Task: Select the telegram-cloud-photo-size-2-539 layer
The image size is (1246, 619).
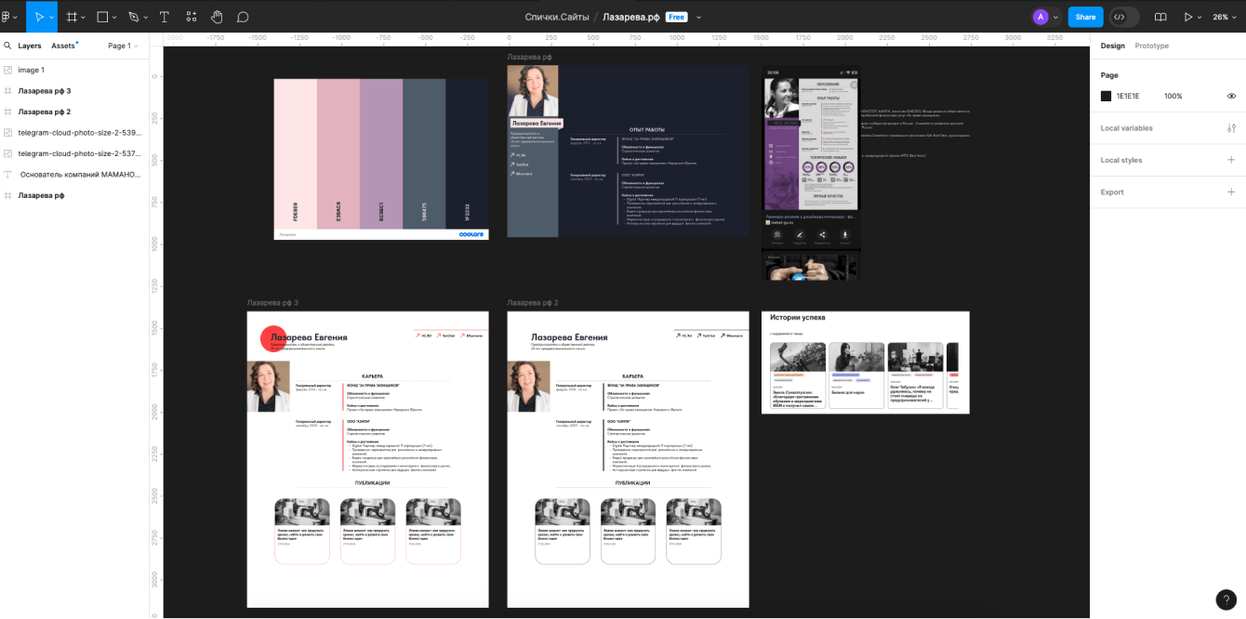Action: coord(74,133)
